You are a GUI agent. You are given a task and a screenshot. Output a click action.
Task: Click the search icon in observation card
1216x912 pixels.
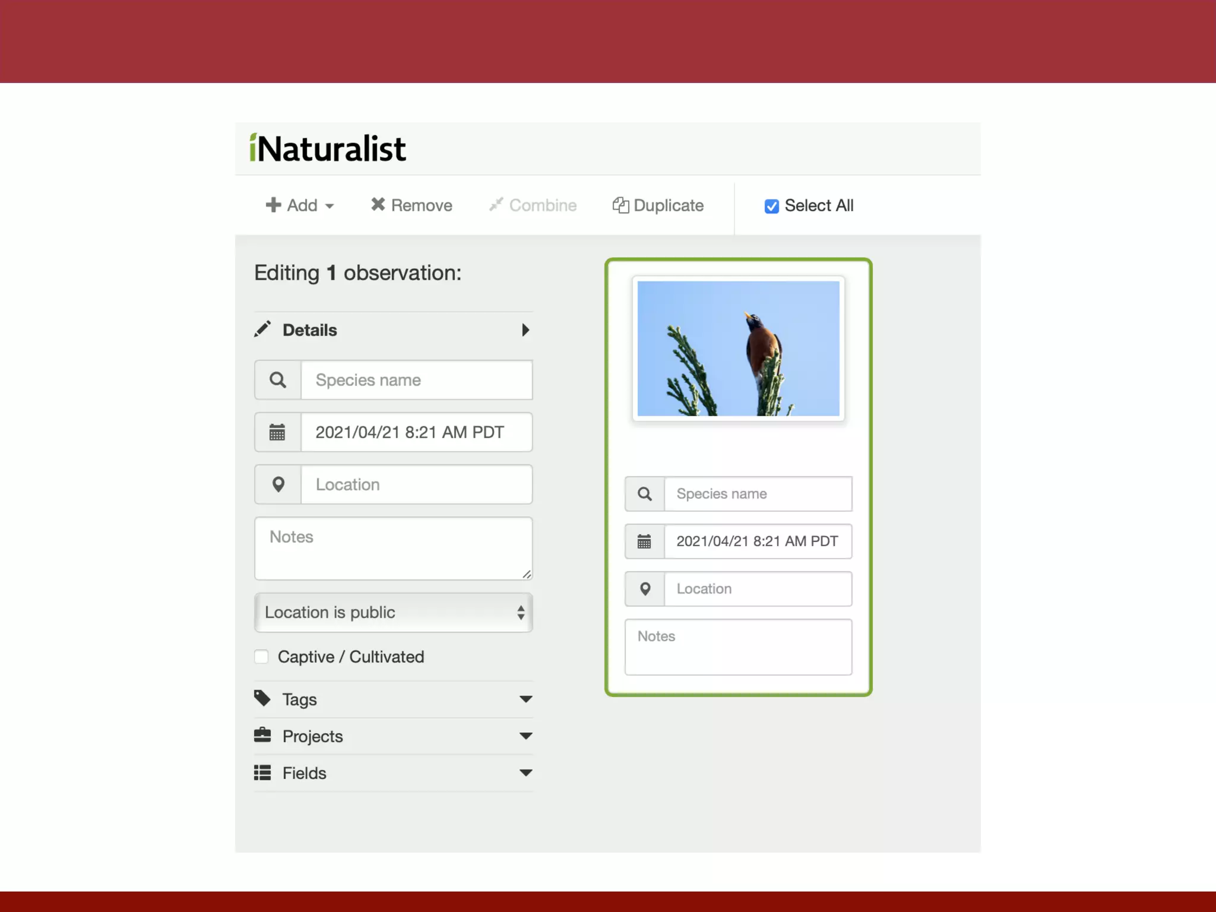pyautogui.click(x=645, y=494)
